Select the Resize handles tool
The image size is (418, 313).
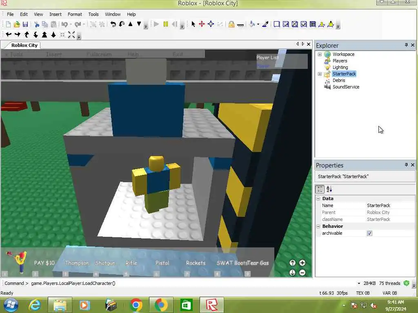211,24
